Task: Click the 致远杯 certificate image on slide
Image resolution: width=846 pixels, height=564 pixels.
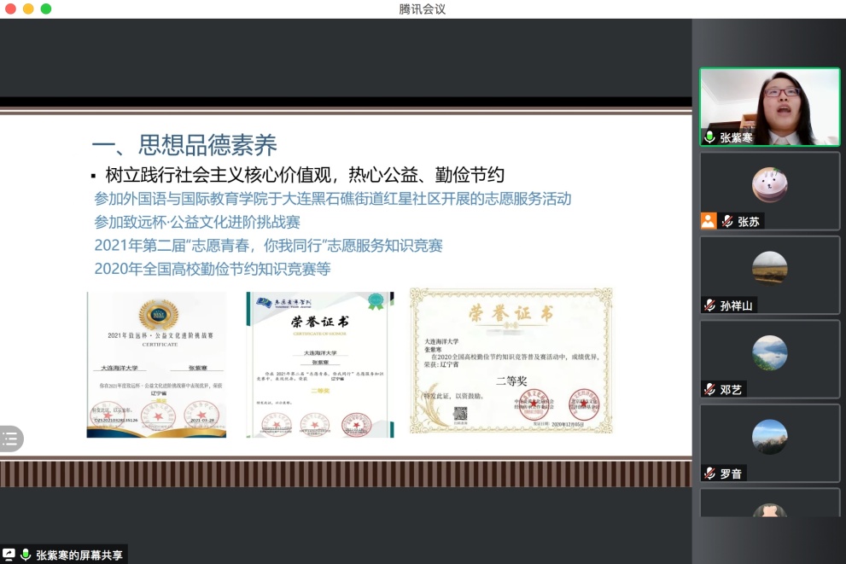Action: click(156, 364)
